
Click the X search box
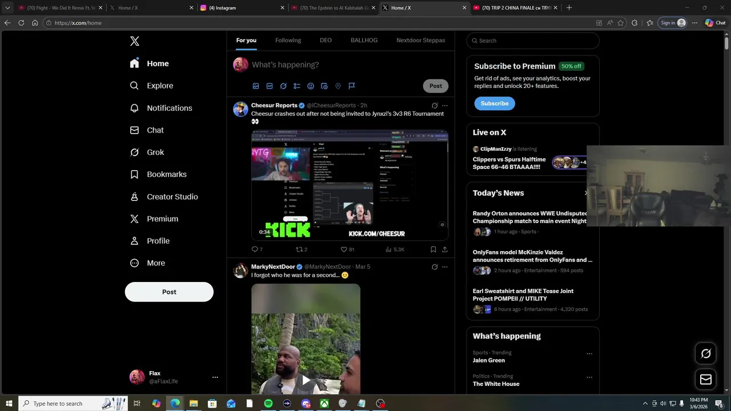pyautogui.click(x=533, y=41)
